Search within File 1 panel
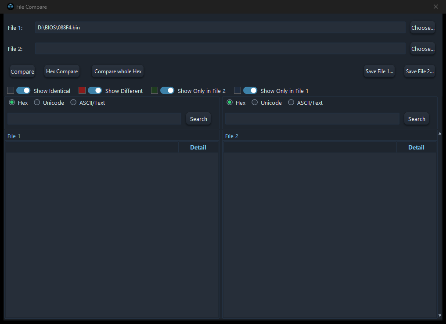 [x=198, y=119]
